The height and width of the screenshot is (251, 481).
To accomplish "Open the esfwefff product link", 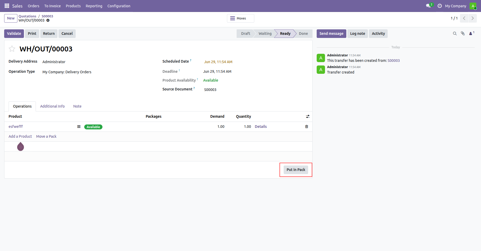I will [16, 127].
